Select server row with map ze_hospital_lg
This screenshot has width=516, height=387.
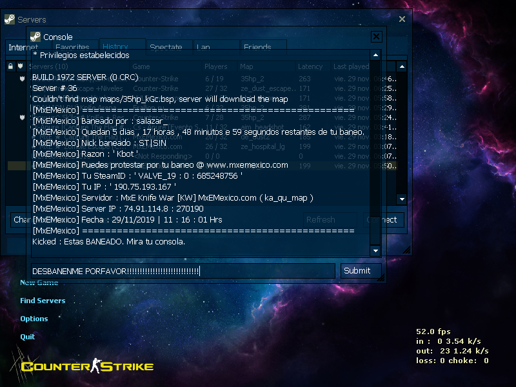pyautogui.click(x=201, y=146)
